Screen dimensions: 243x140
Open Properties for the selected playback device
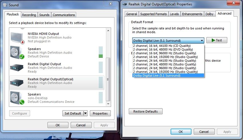point(100,113)
